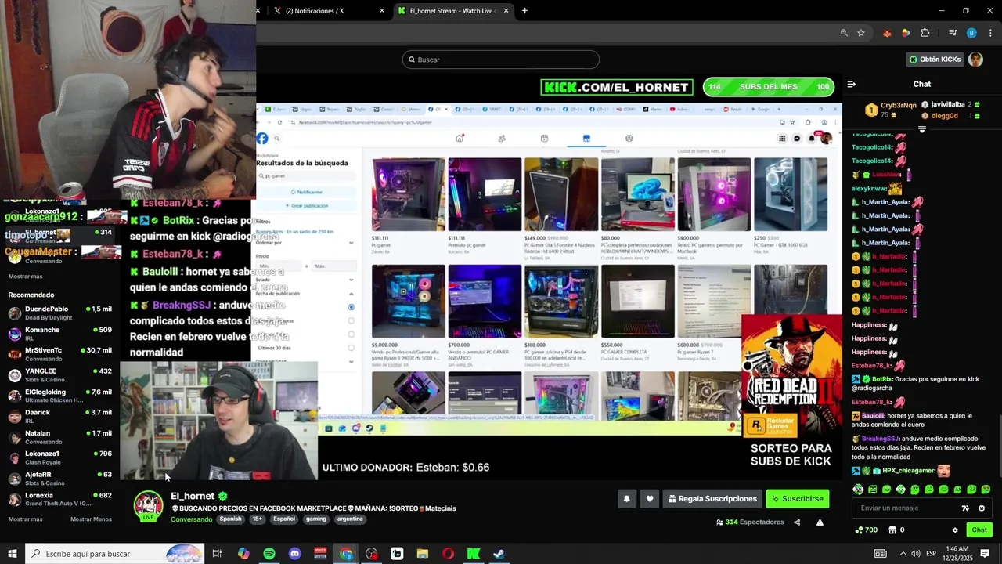
Task: Click the Obtén KICKs button
Action: click(935, 60)
